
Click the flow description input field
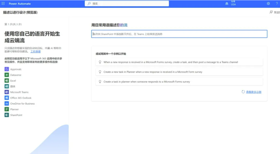point(180,34)
